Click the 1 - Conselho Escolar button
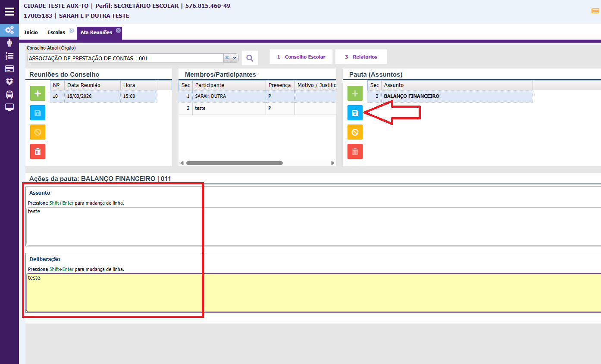Viewport: 601px width, 364px height. pos(301,57)
